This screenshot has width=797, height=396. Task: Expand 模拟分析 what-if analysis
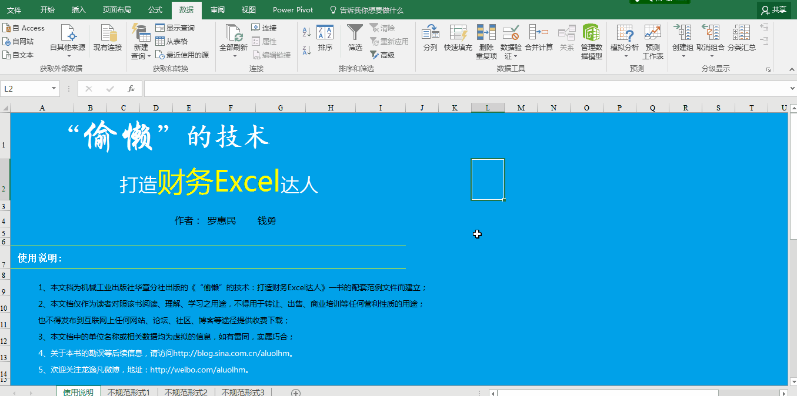pos(625,41)
